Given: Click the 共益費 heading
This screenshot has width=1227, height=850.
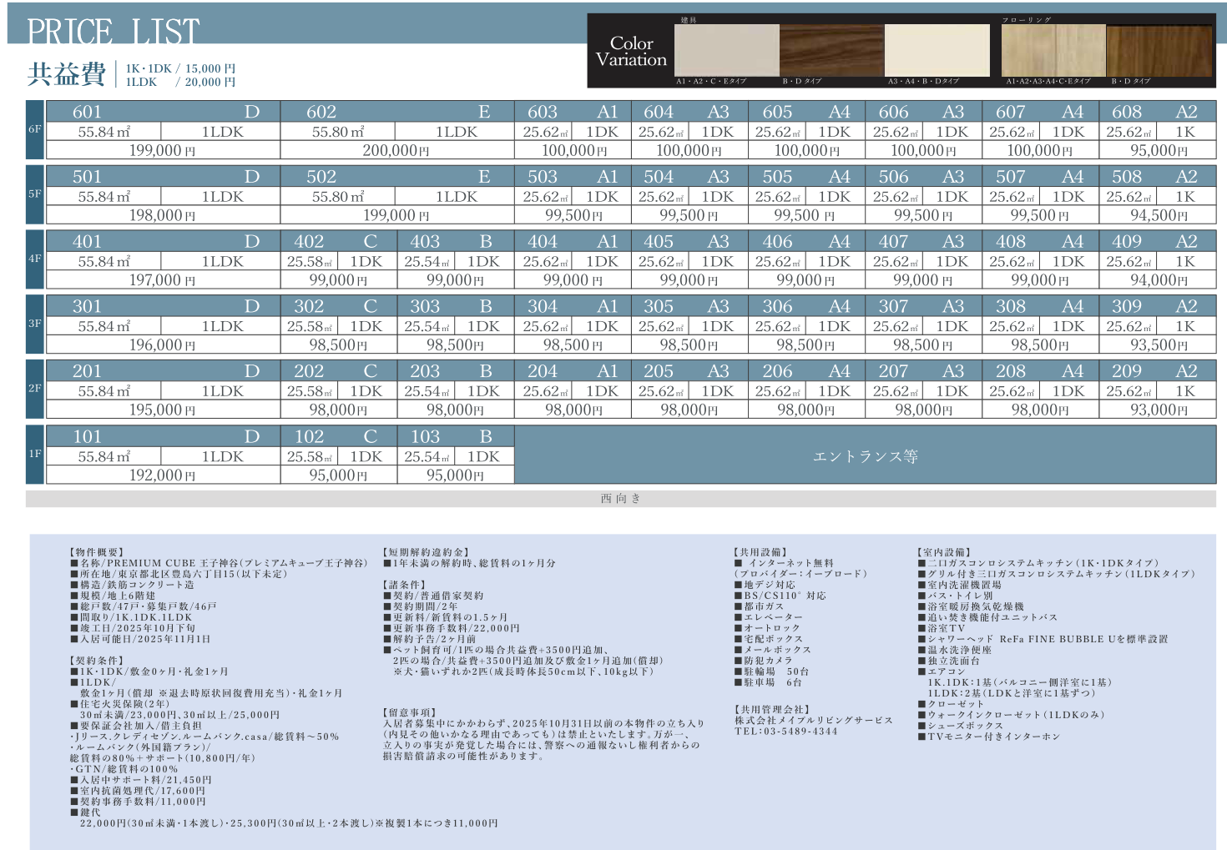Looking at the screenshot, I should point(66,74).
